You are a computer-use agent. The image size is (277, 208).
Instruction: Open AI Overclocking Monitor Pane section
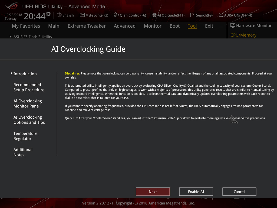click(28, 103)
